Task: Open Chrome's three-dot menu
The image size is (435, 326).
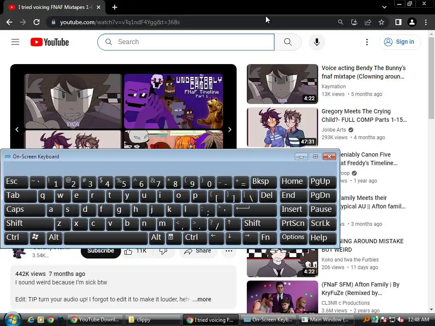Action: point(426,22)
